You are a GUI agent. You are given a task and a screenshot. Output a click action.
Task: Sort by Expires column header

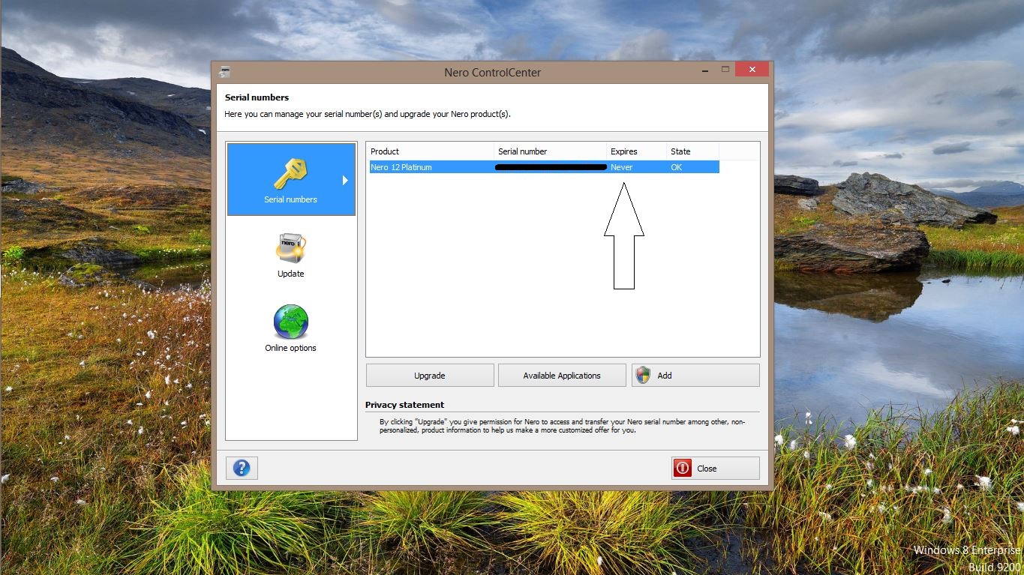[637, 151]
